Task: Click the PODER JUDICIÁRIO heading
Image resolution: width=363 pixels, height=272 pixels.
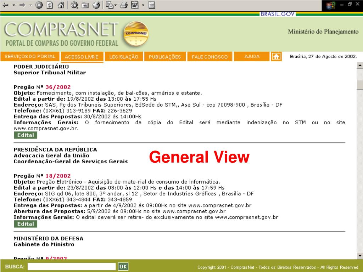Action: pos(41,67)
